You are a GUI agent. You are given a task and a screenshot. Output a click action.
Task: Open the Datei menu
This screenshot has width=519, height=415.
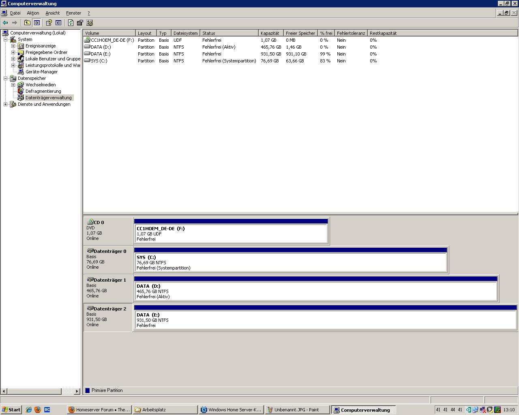(15, 13)
